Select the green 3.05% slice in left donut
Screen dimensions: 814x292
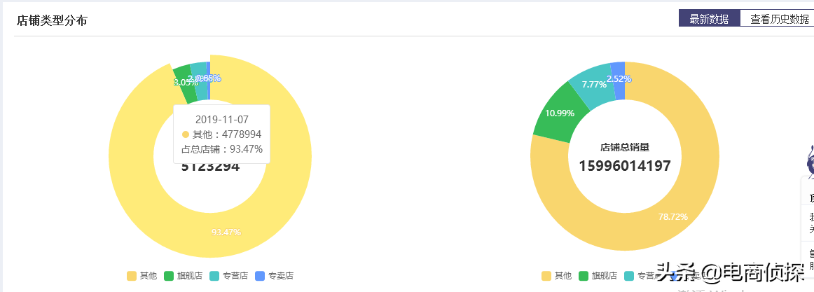[185, 83]
